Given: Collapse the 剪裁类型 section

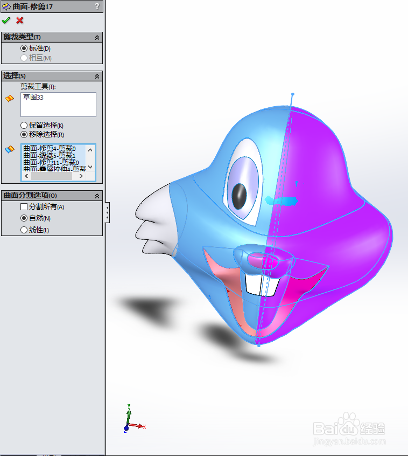Looking at the screenshot, I should pos(97,37).
